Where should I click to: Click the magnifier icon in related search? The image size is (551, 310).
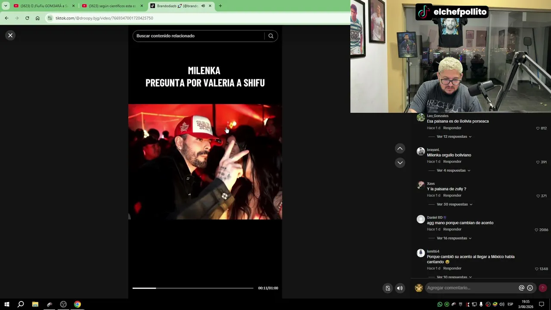pyautogui.click(x=271, y=36)
